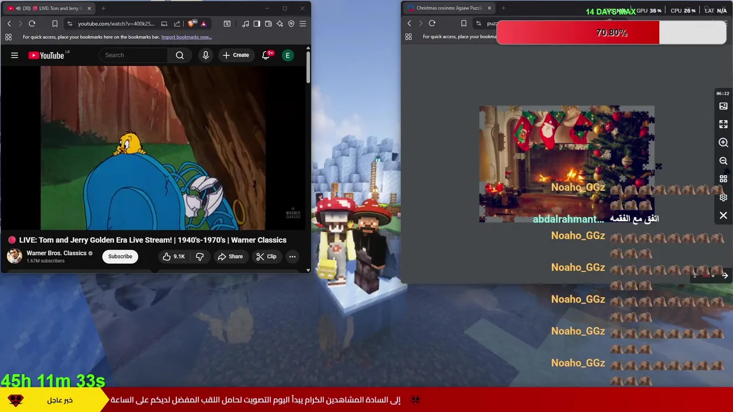The width and height of the screenshot is (733, 412).
Task: Reload the YouTube page
Action: pos(32,23)
